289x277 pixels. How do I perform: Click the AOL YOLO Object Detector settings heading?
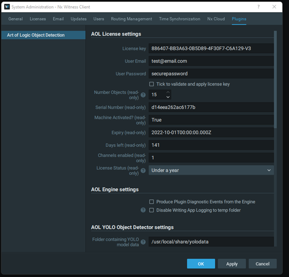(132, 227)
